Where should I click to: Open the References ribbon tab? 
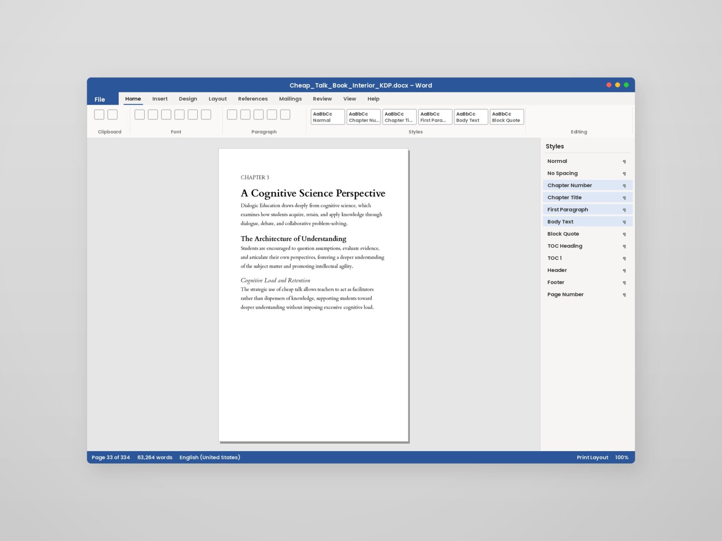253,99
